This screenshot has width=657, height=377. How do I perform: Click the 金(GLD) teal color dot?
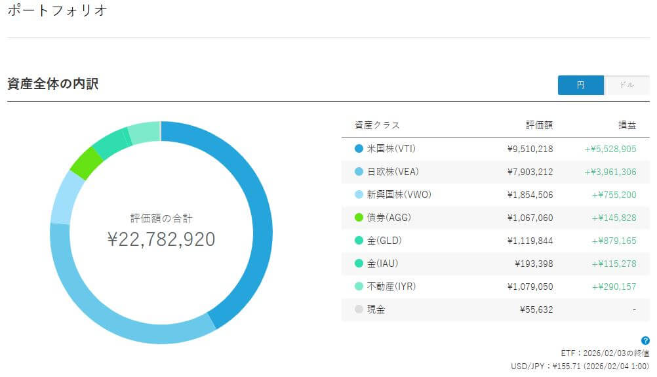click(x=358, y=241)
